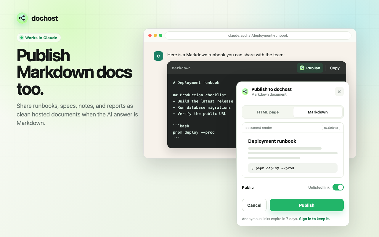Click 'pnpm deploy --prod' in the dark code block
Image resolution: width=379 pixels, height=237 pixels.
(x=194, y=132)
